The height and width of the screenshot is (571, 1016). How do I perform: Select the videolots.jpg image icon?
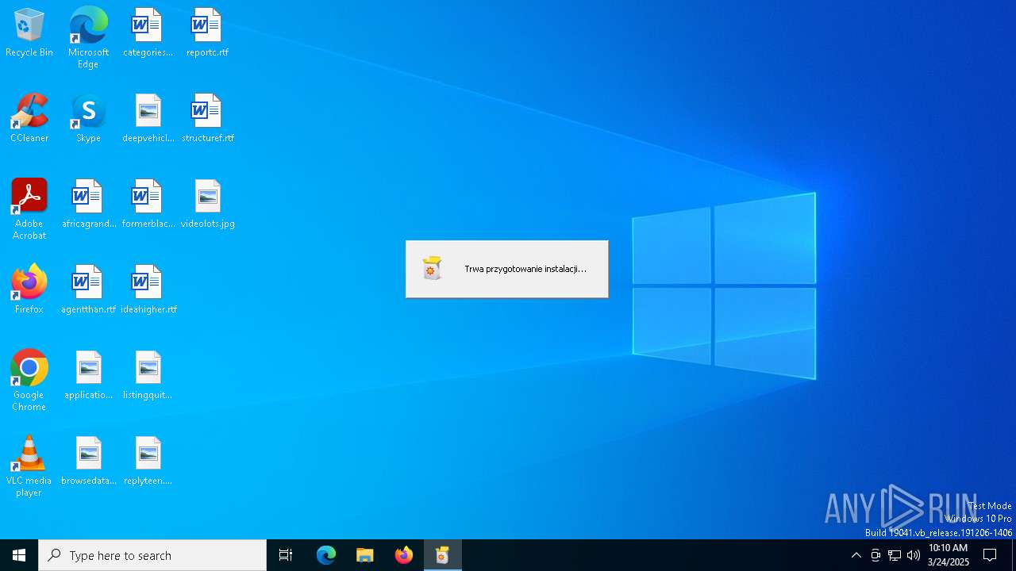pos(207,204)
